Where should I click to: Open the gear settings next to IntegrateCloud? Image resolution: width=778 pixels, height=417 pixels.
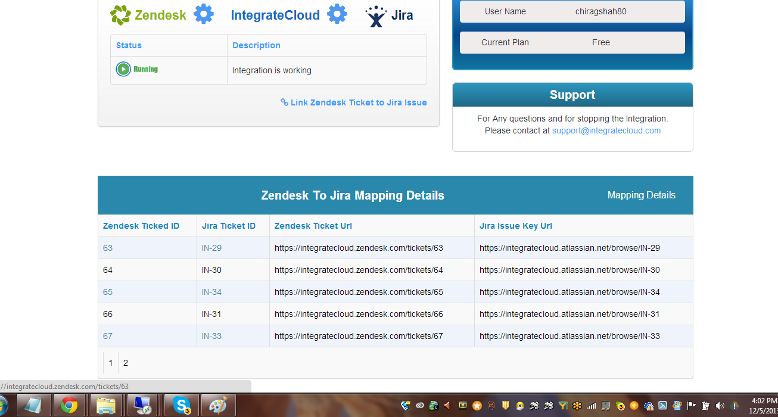tap(337, 14)
